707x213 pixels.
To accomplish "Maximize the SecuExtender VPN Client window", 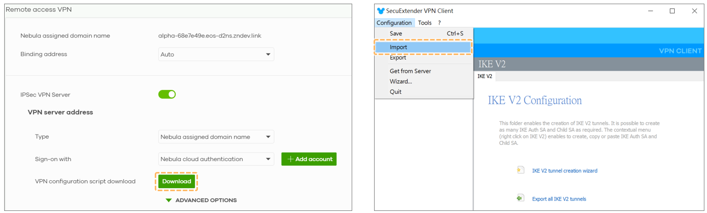I will 672,11.
